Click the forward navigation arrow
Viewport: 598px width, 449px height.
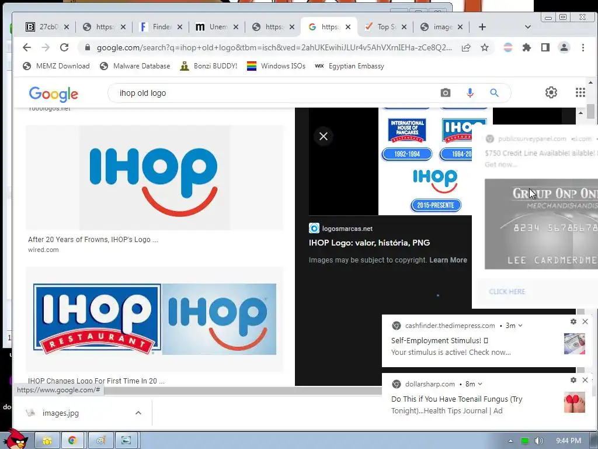tap(46, 47)
